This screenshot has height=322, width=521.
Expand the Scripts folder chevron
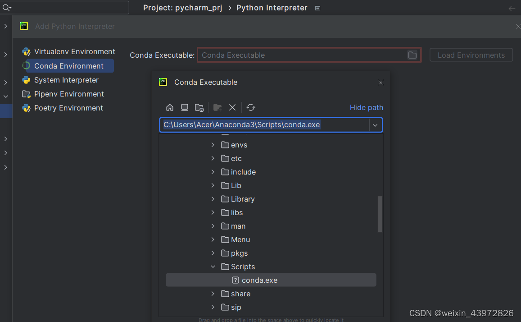pyautogui.click(x=213, y=267)
